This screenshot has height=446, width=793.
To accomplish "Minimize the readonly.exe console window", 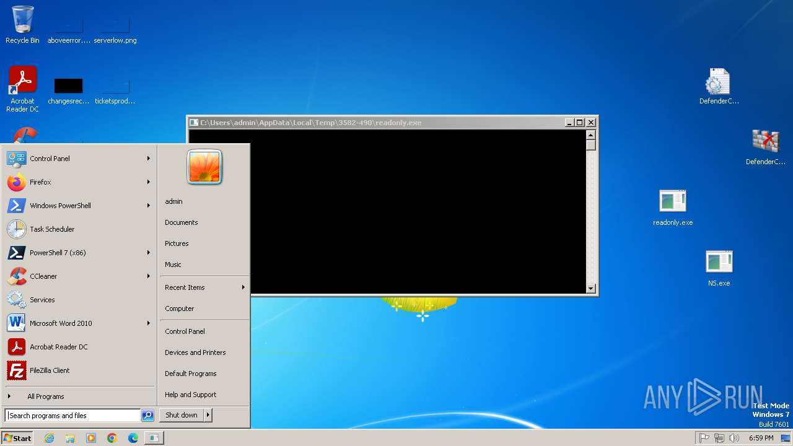I will click(x=569, y=123).
